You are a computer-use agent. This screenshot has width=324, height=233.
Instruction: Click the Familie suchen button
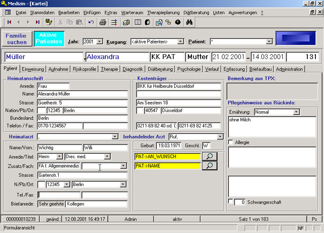pos(17,39)
